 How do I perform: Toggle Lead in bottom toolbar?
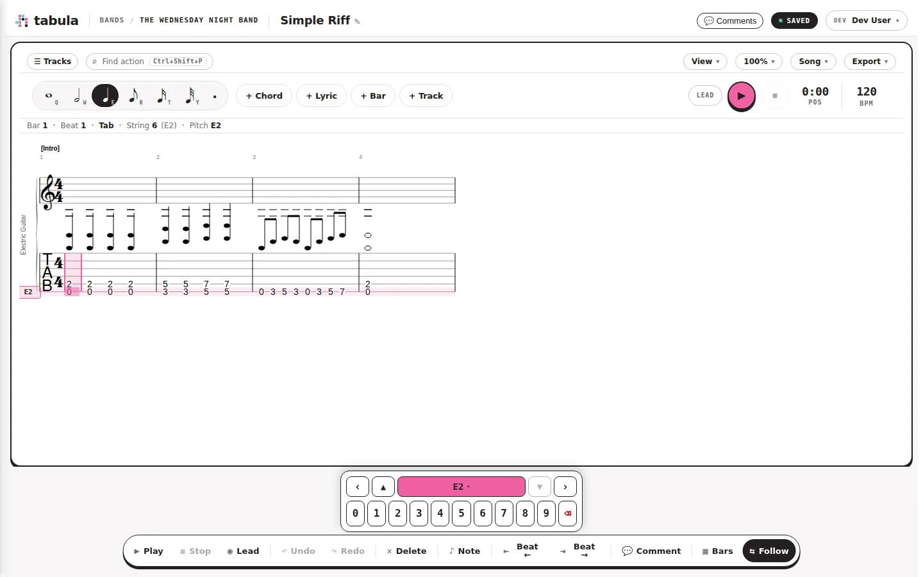pyautogui.click(x=243, y=551)
